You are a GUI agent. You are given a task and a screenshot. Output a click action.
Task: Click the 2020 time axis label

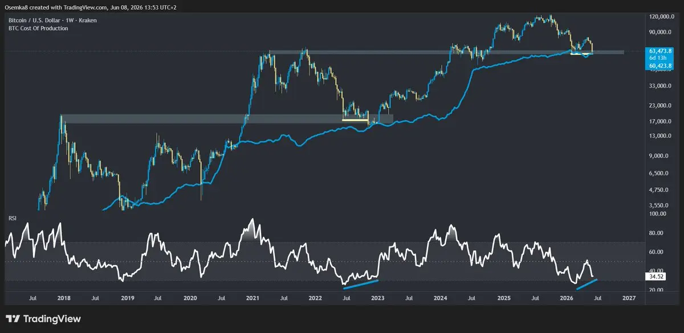click(190, 298)
